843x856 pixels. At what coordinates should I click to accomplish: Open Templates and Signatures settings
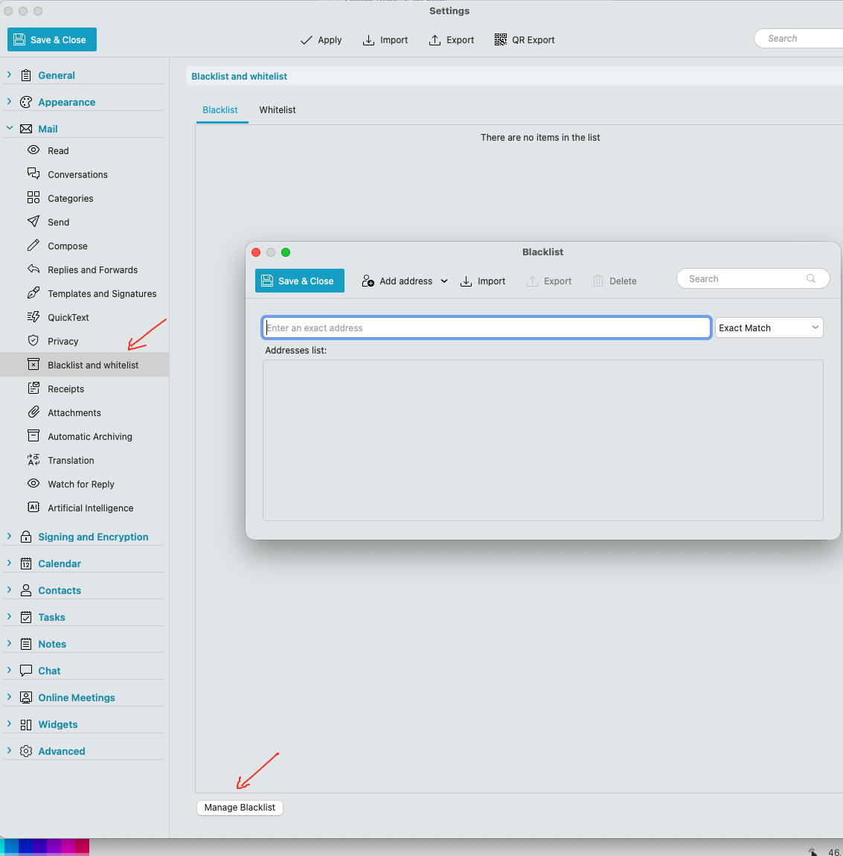tap(102, 294)
